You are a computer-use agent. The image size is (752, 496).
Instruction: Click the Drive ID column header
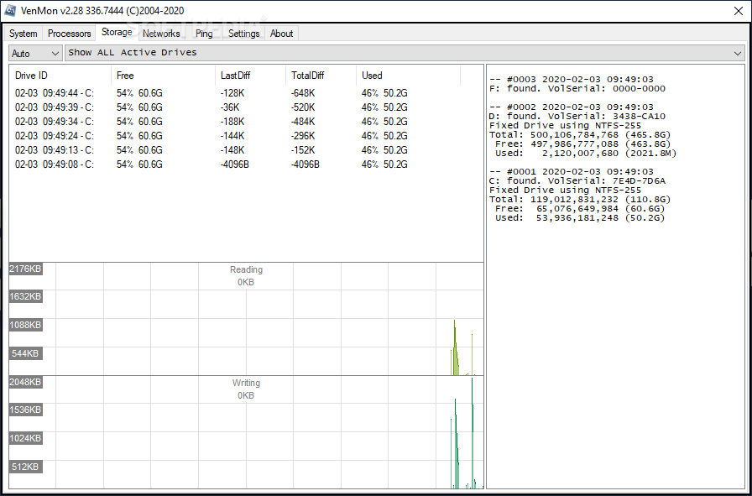(x=60, y=76)
